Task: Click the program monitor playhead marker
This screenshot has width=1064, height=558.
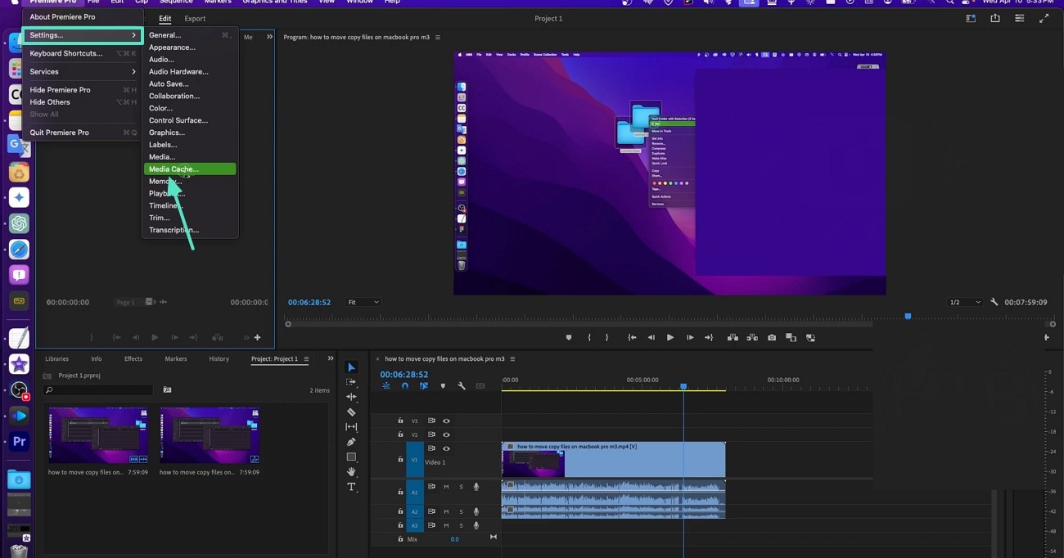Action: pos(908,316)
